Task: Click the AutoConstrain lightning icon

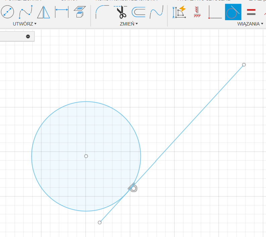Action: pos(179,12)
